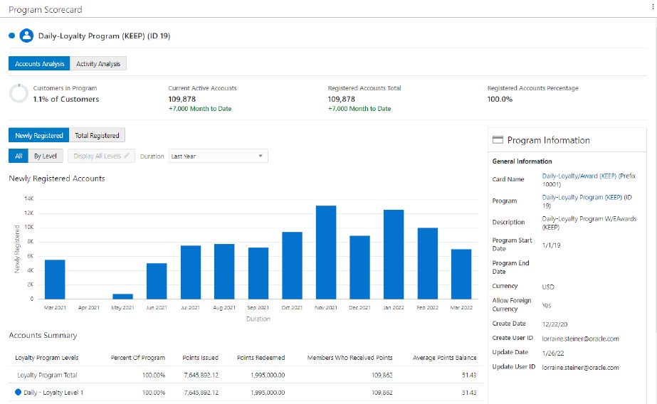Click the Jan 2022 chart bar
This screenshot has width=657, height=404.
click(394, 254)
